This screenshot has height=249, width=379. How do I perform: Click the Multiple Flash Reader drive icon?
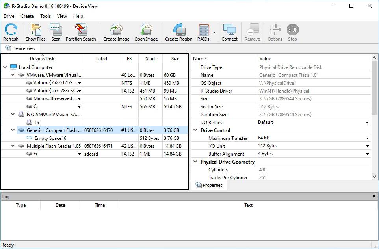22,146
